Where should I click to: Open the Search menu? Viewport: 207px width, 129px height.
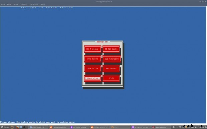[x=24, y=4]
